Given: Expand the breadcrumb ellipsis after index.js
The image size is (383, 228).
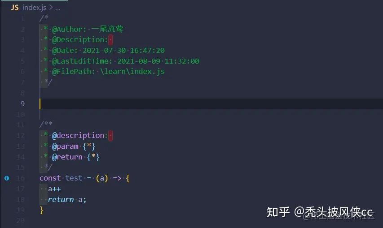Looking at the screenshot, I should 57,8.
